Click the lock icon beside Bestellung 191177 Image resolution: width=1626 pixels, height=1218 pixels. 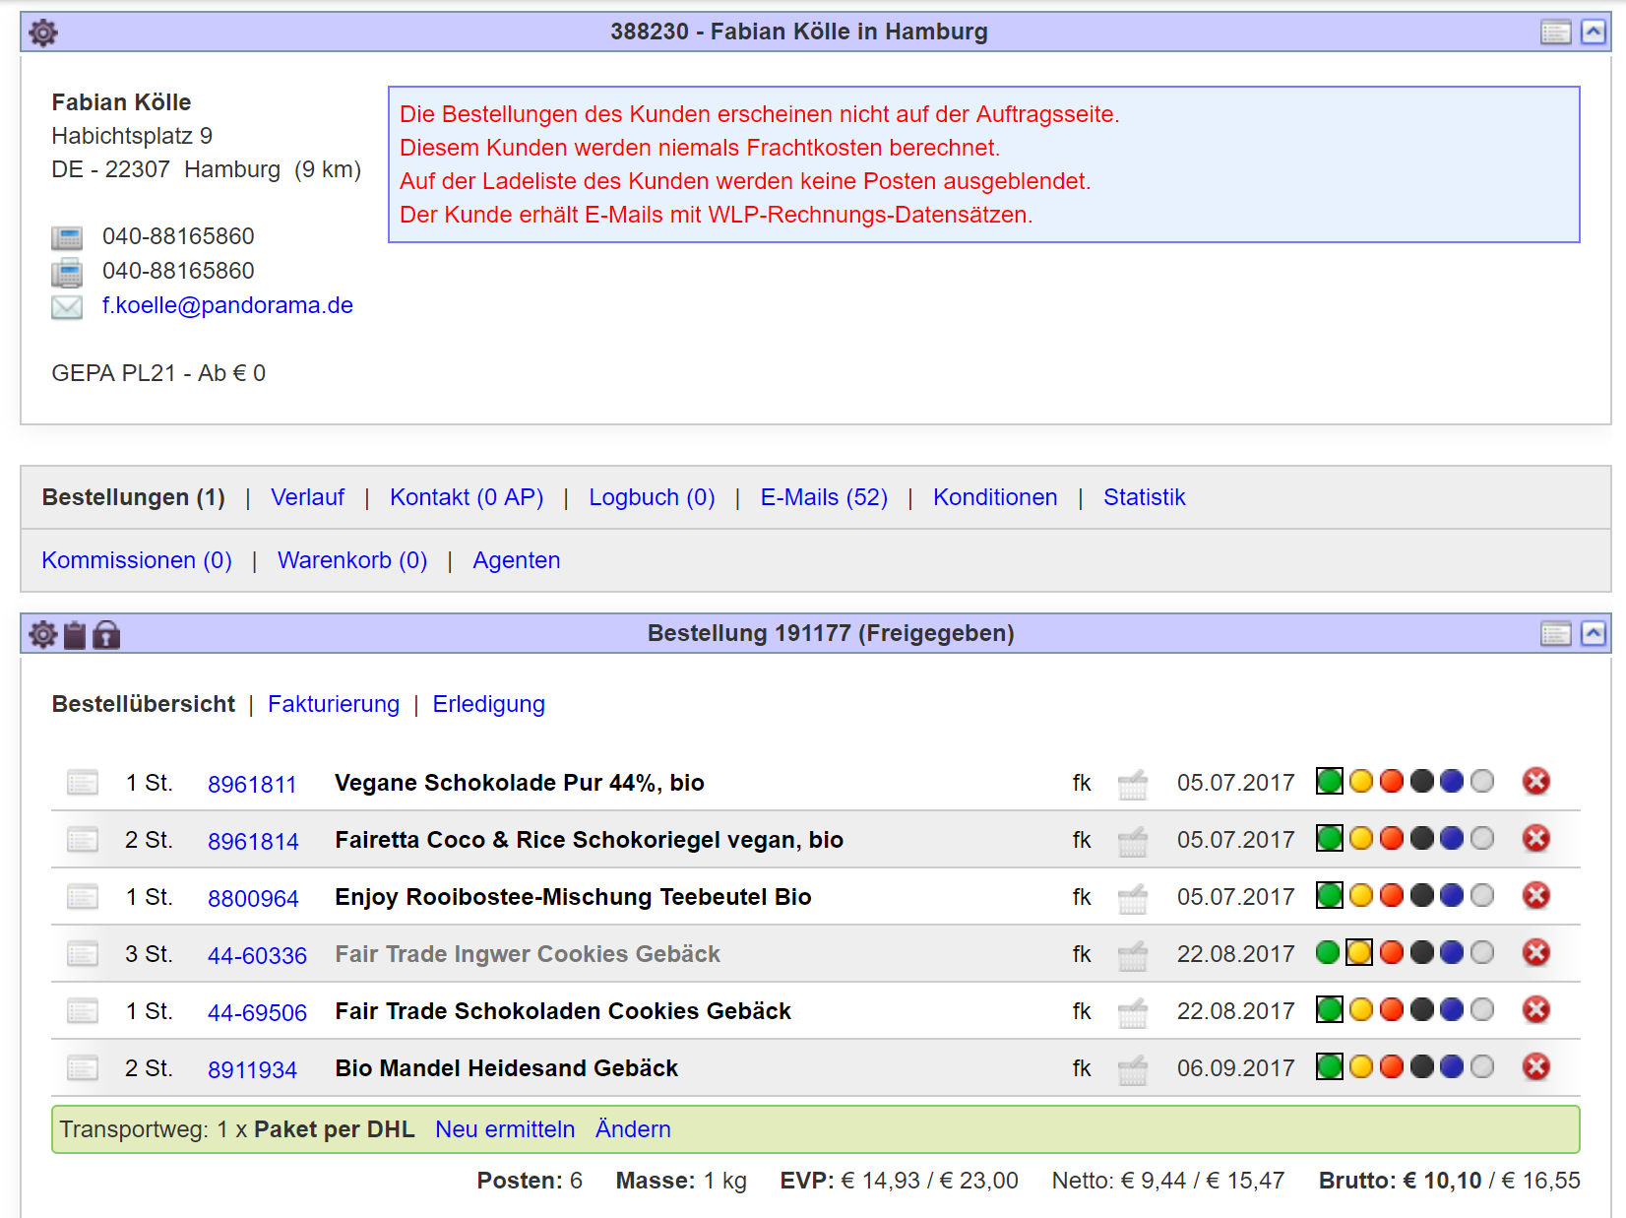coord(106,635)
